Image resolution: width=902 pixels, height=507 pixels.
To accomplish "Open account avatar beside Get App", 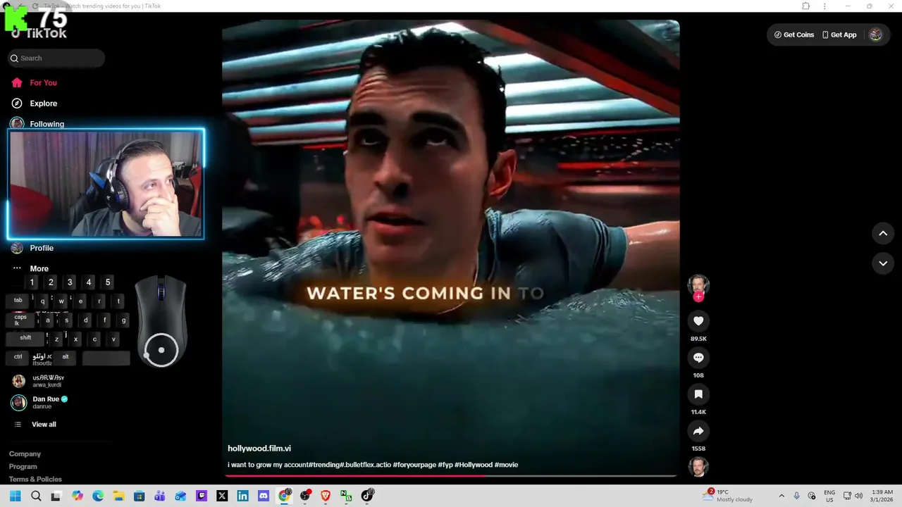I will [x=875, y=35].
